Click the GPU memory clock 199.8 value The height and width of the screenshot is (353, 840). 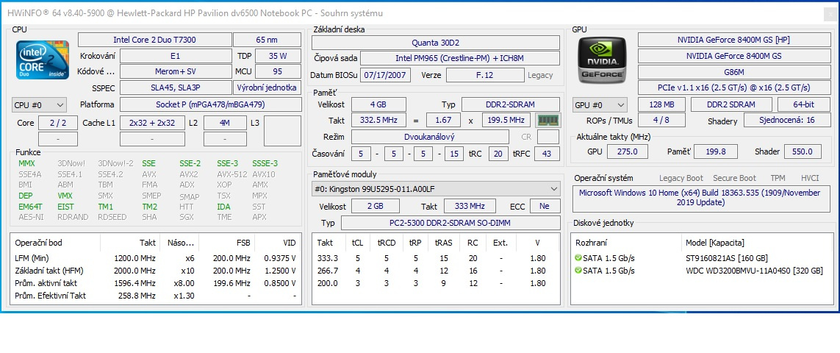point(715,151)
